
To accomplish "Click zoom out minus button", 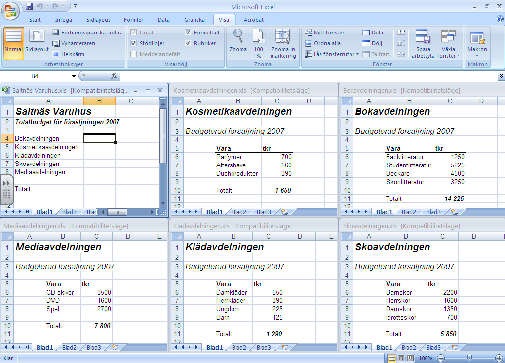I will click(441, 358).
